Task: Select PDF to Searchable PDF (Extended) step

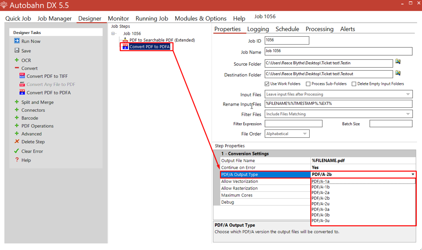Action: pos(162,40)
